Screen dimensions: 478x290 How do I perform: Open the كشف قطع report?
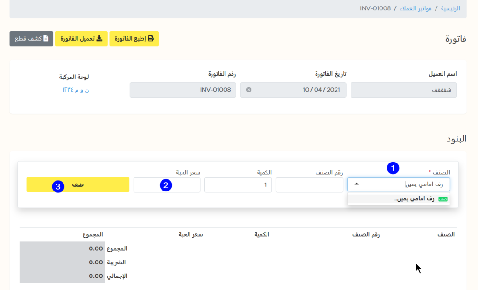pos(31,39)
